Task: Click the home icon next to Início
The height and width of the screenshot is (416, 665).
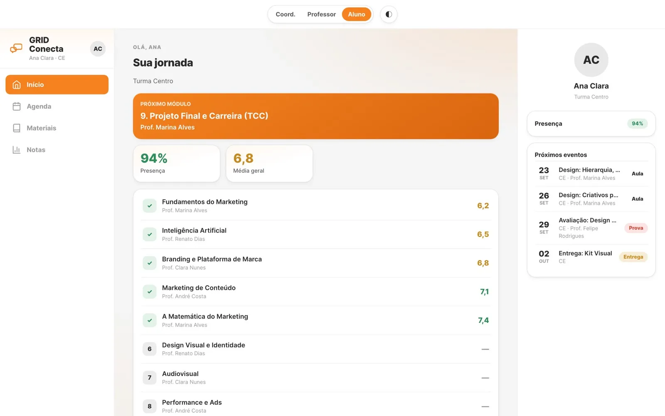Action: tap(17, 84)
